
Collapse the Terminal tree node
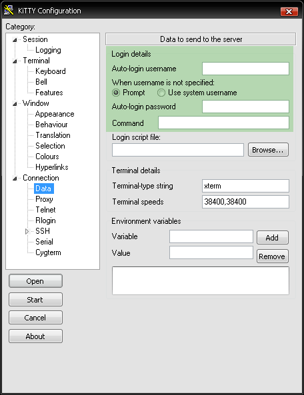[x=15, y=61]
